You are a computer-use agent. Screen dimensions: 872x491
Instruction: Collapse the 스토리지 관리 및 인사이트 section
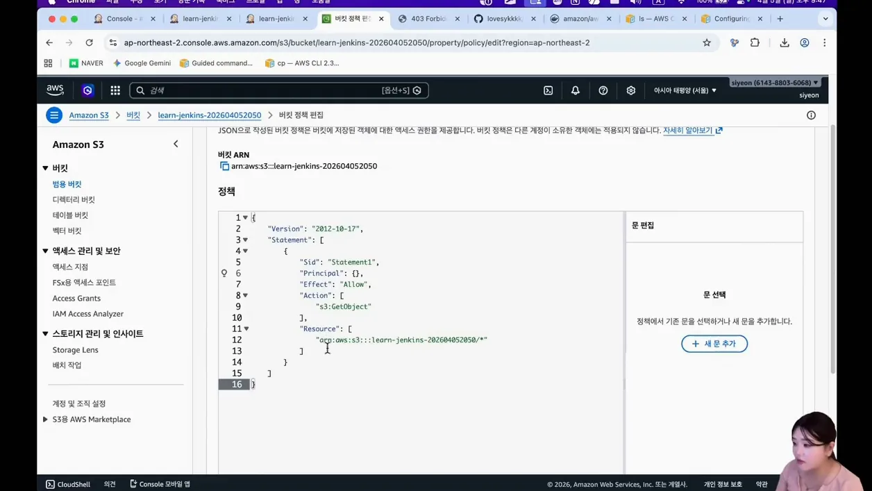[46, 333]
